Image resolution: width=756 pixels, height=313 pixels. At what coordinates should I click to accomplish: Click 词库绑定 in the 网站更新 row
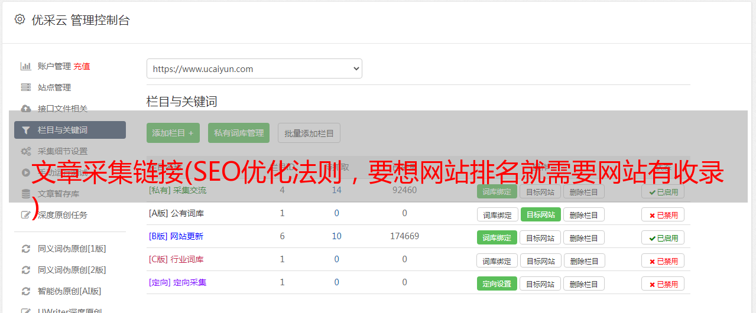click(x=497, y=237)
